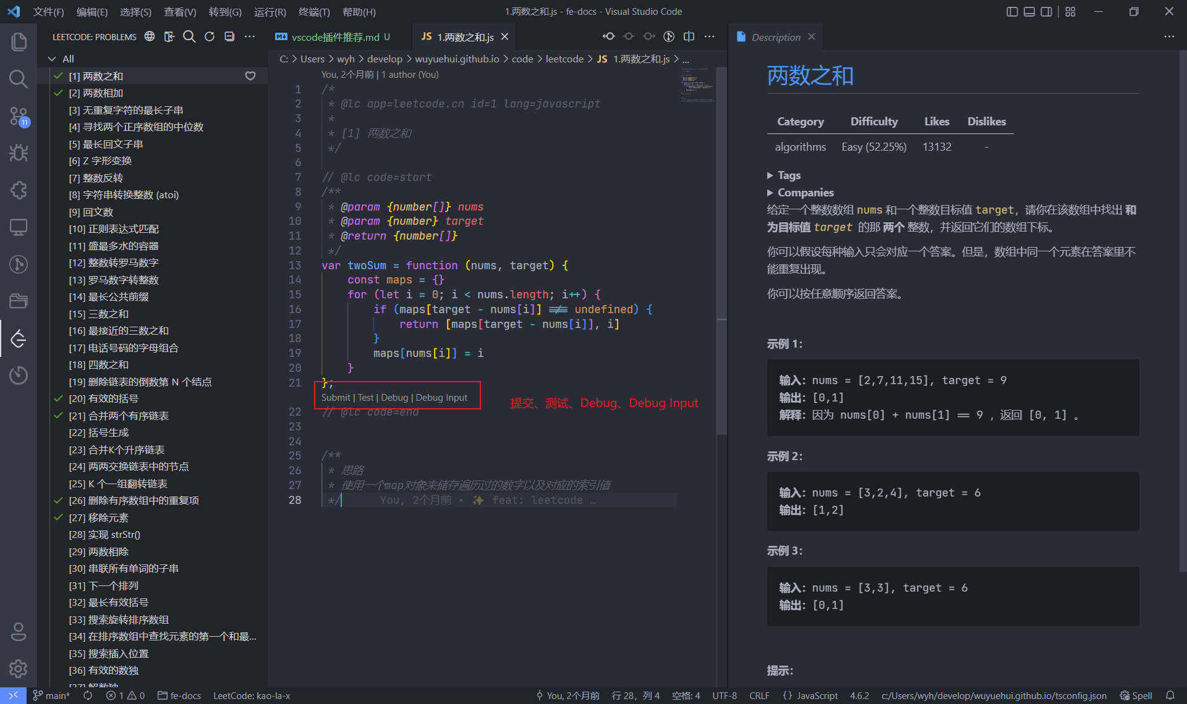This screenshot has height=704, width=1187.
Task: Click 空格: 4 indentation setting
Action: click(686, 695)
